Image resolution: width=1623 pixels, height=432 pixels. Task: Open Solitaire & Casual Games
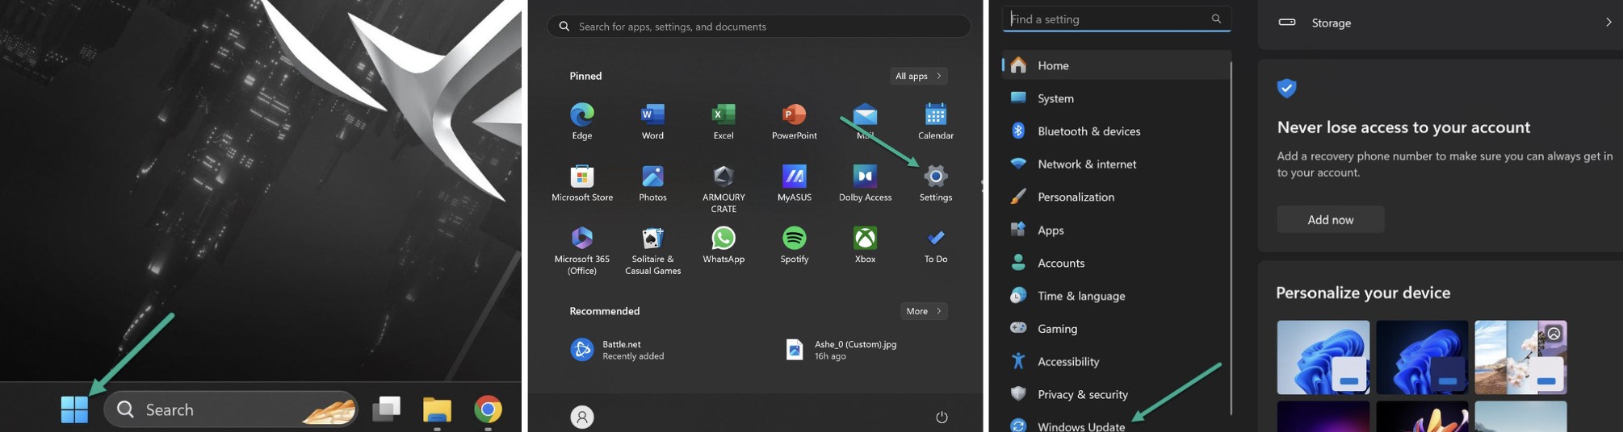[x=652, y=251]
